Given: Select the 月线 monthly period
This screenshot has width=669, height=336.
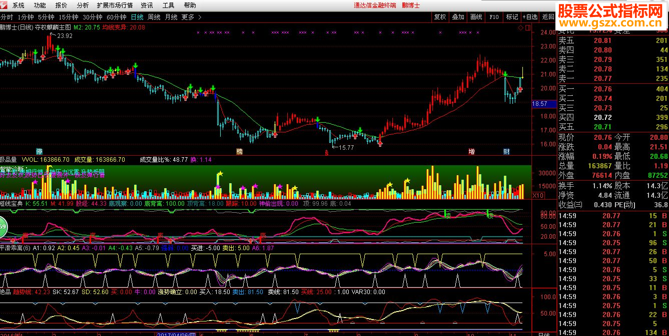Looking at the screenshot, I should click(x=171, y=17).
